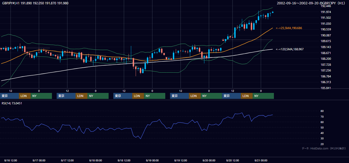The image size is (349, 163).
Task: Click the latest blue candle at 191.980
Action: tap(273, 12)
